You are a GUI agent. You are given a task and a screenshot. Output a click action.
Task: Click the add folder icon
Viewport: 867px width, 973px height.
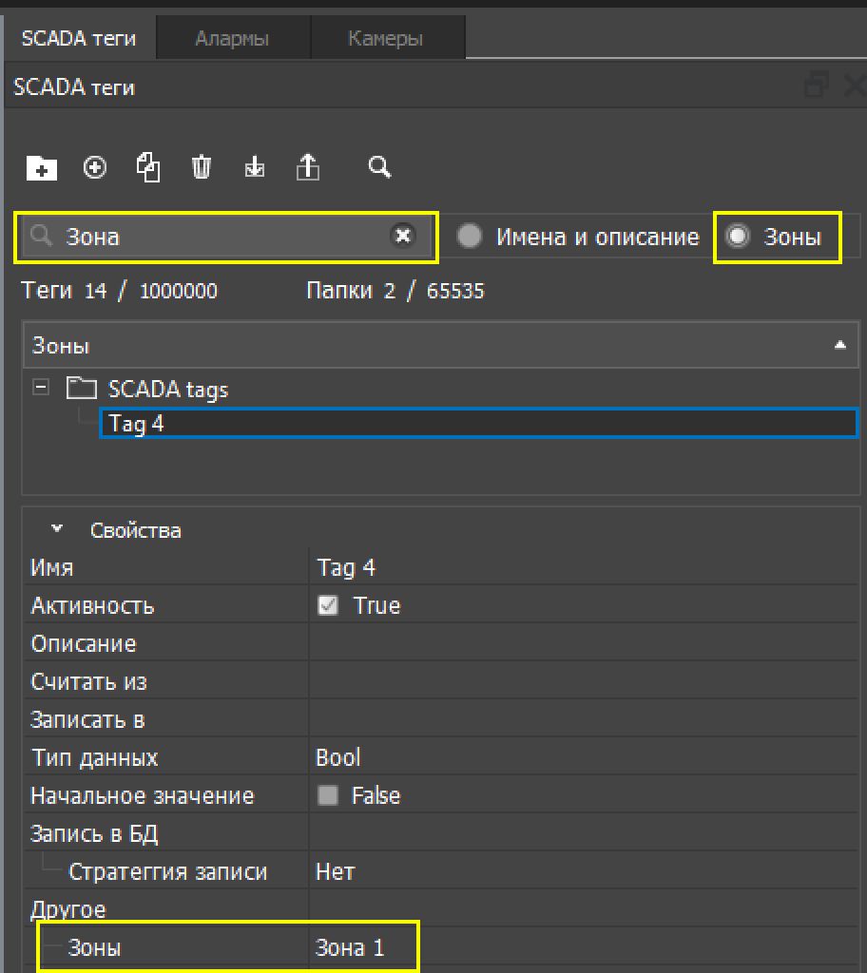(41, 168)
